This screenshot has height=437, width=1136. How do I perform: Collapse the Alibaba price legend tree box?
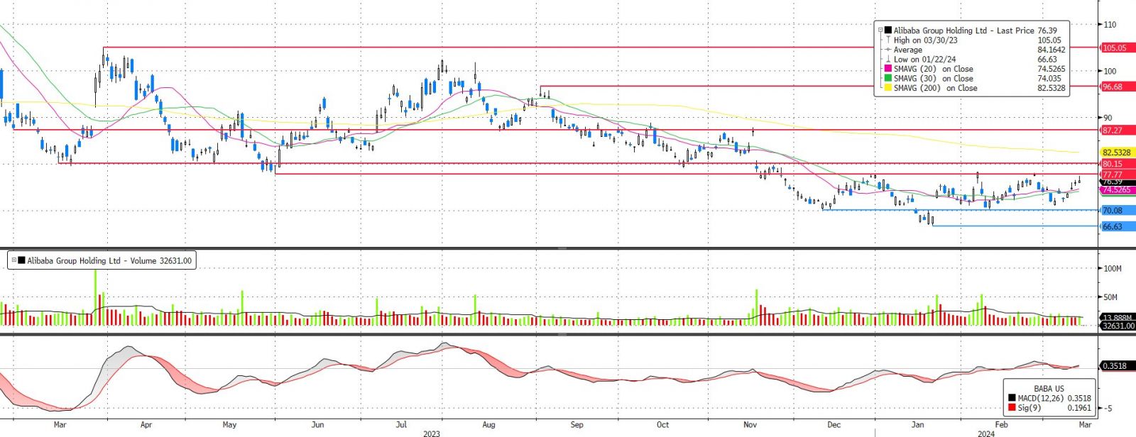pos(880,31)
